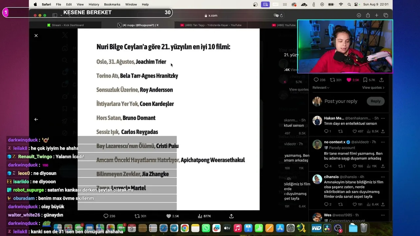
Task: Click the Reply button
Action: point(375,101)
